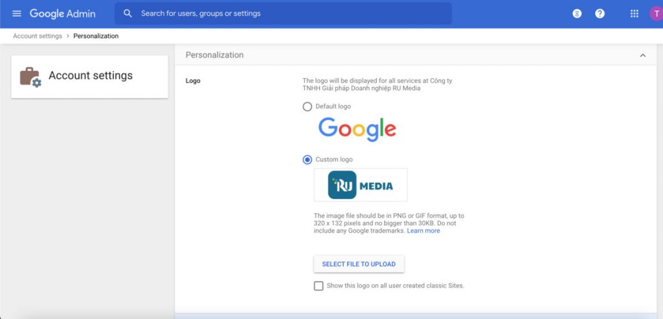Focus the search users, groups or settings field
Image resolution: width=663 pixels, height=319 pixels.
click(283, 14)
